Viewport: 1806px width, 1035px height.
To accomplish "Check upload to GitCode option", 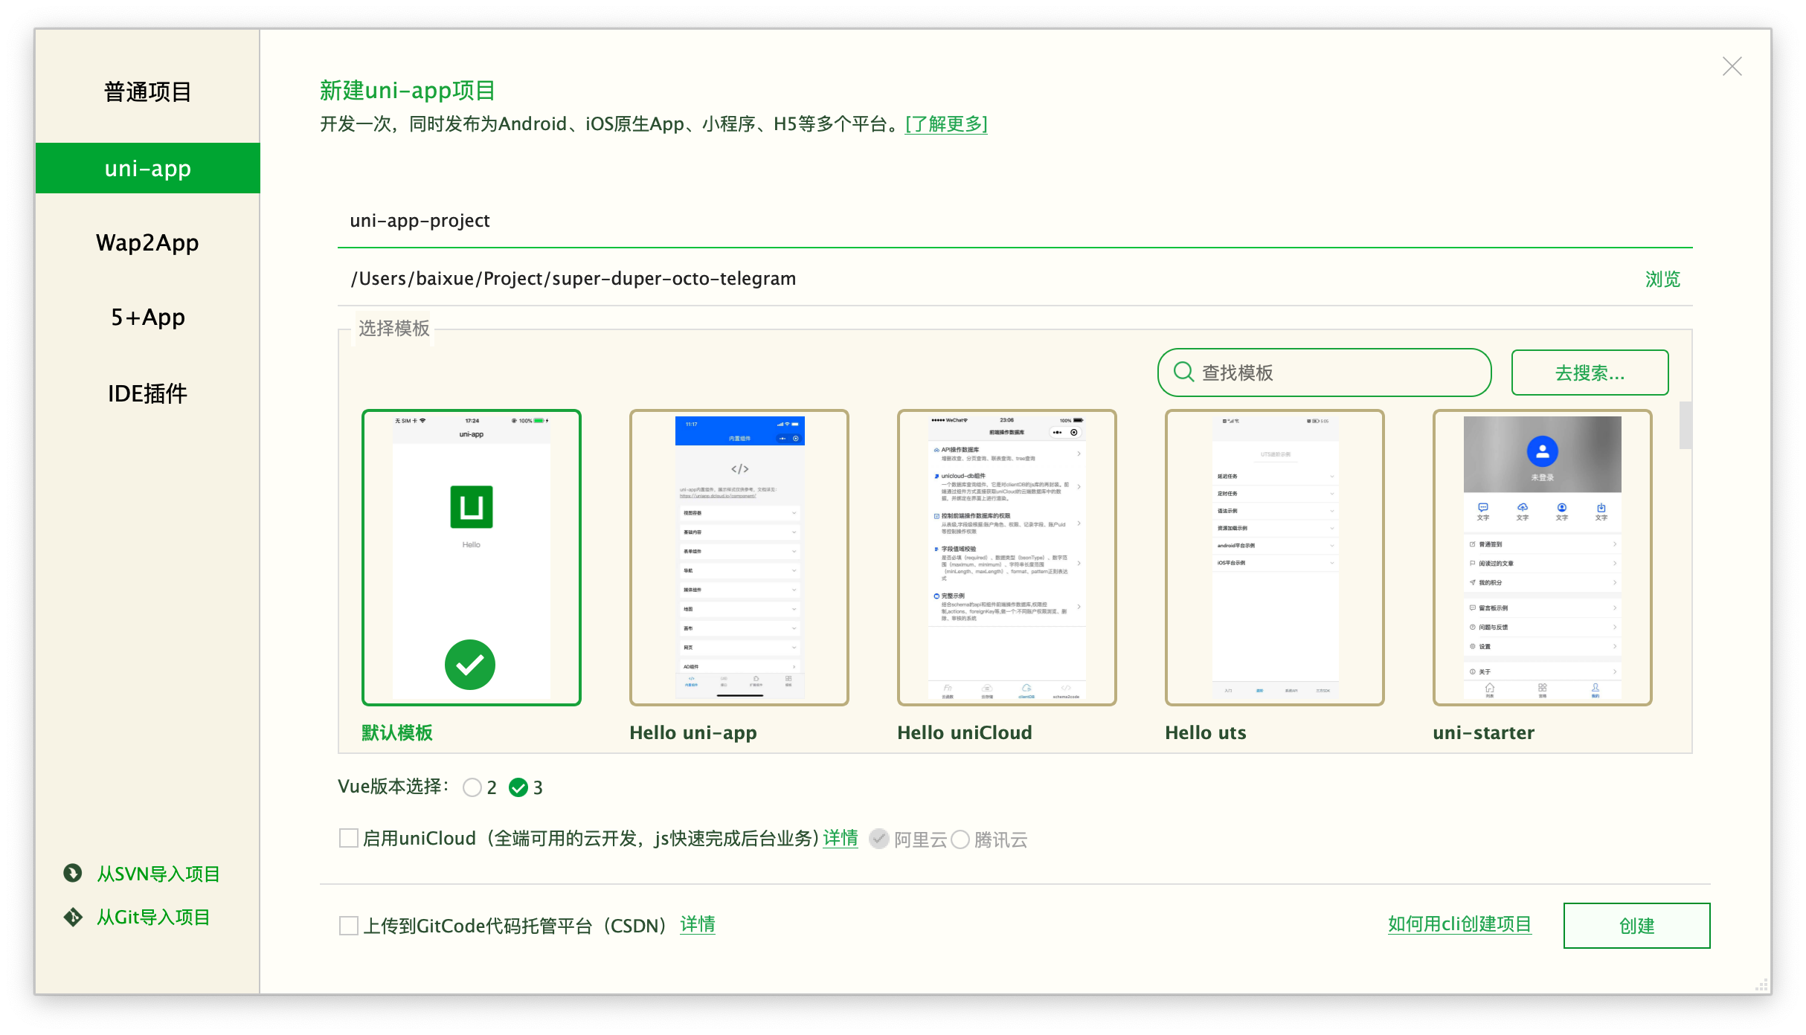I will tap(349, 926).
